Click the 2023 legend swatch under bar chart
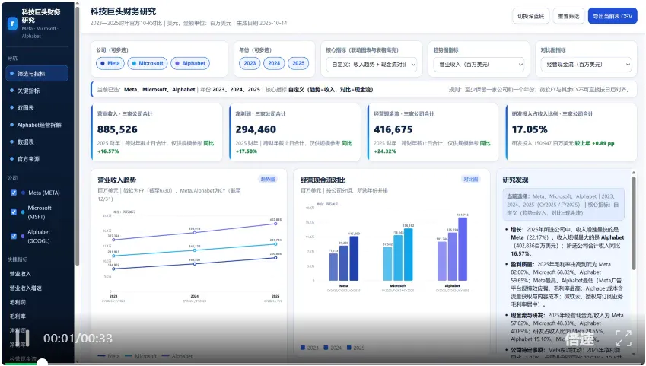Viewport: 646px width, 366px height. point(303,348)
